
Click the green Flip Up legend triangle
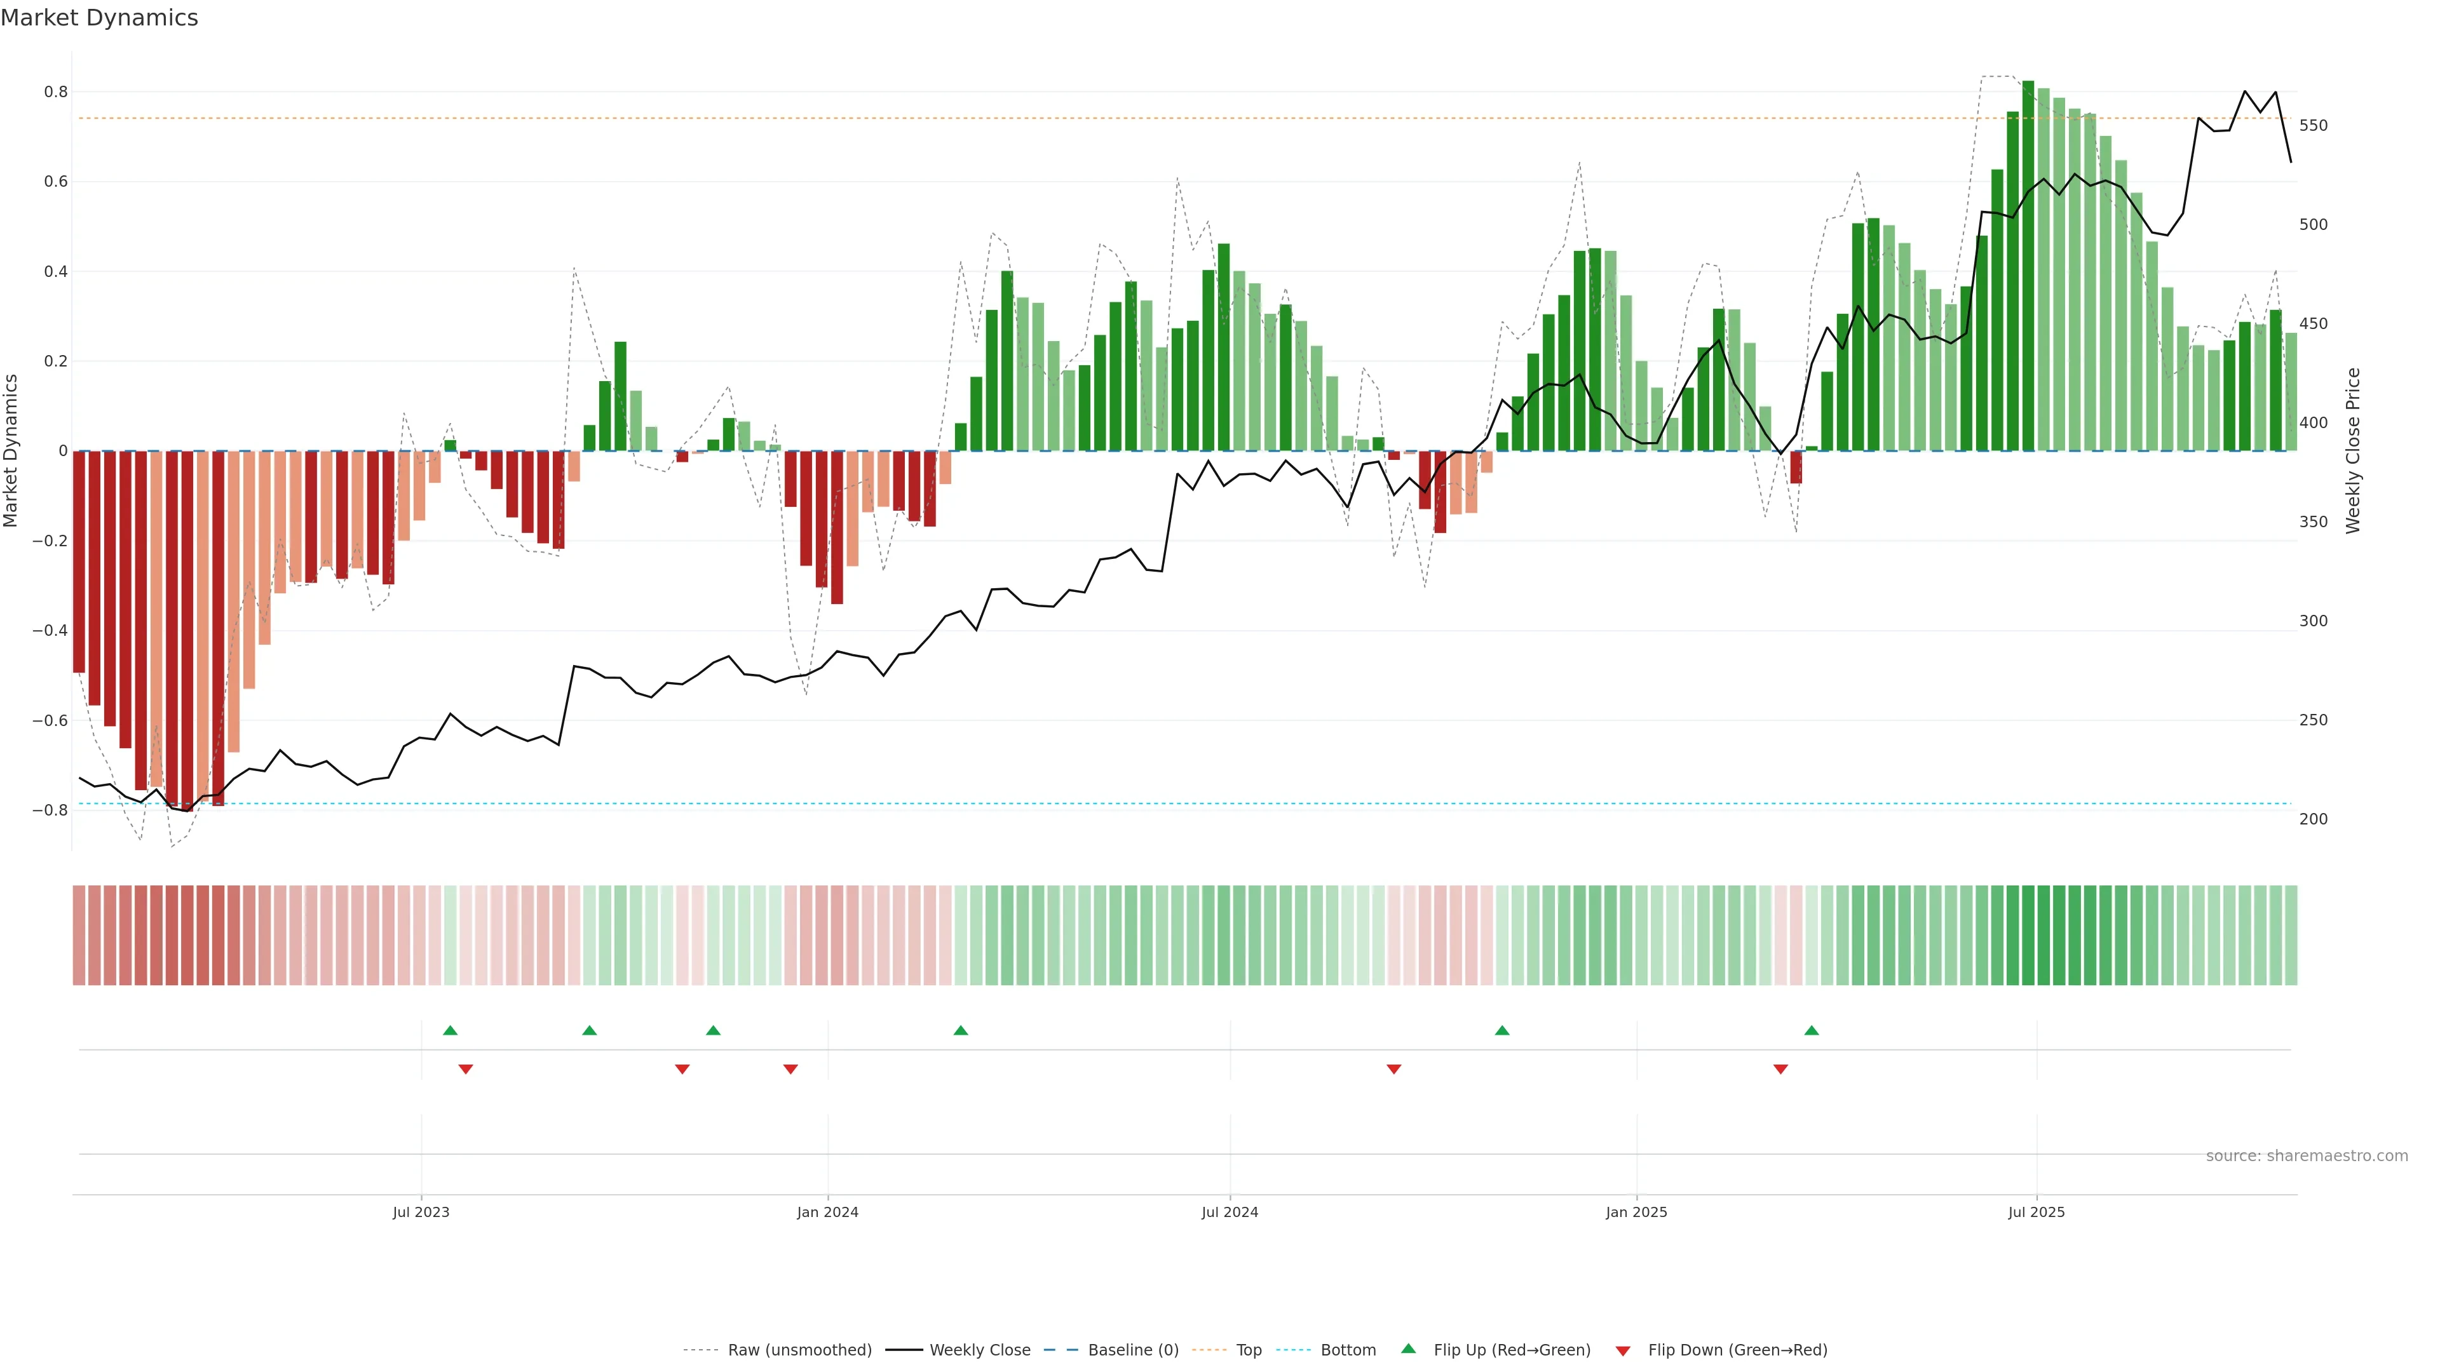pos(1409,1348)
